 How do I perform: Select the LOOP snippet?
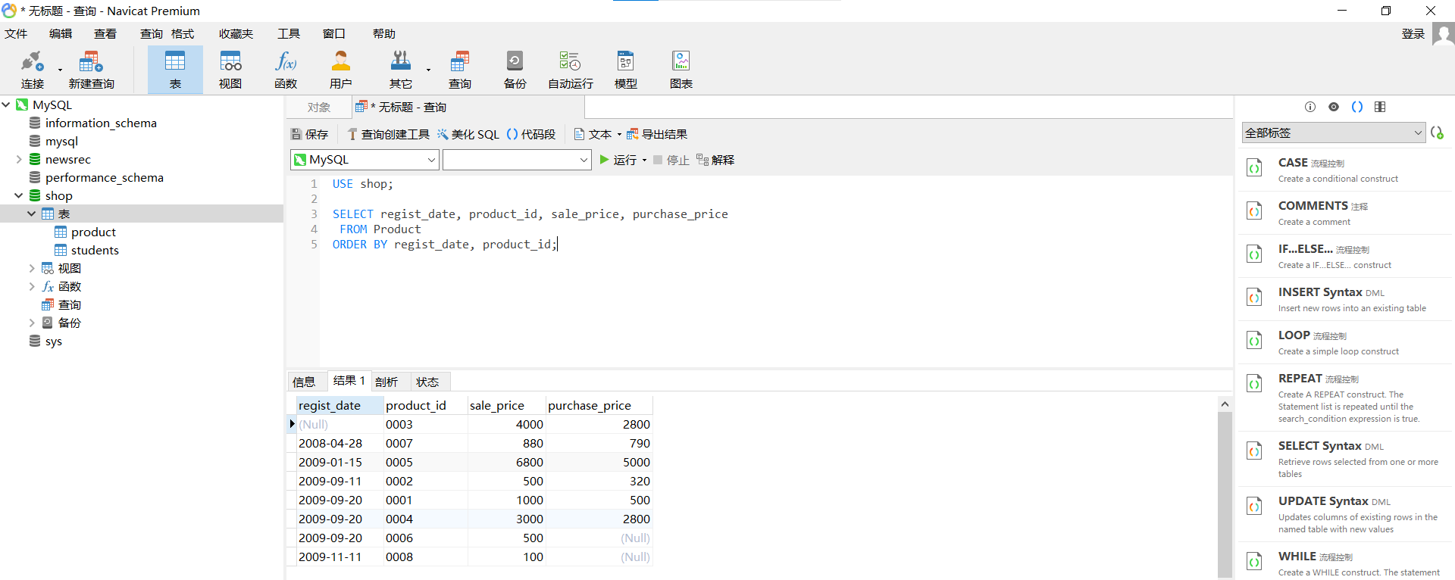pos(1346,342)
